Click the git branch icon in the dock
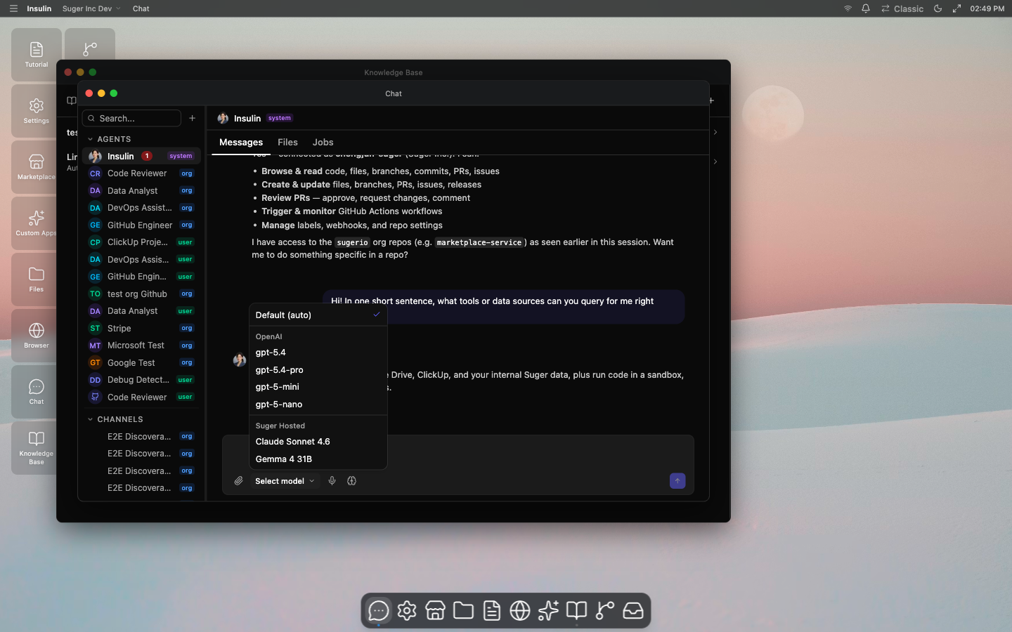This screenshot has width=1012, height=632. [x=604, y=611]
